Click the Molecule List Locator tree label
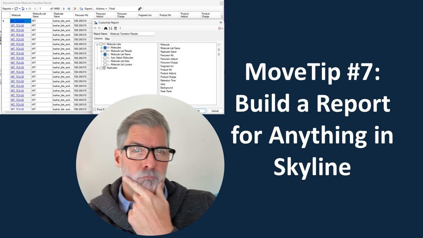 click(x=121, y=64)
